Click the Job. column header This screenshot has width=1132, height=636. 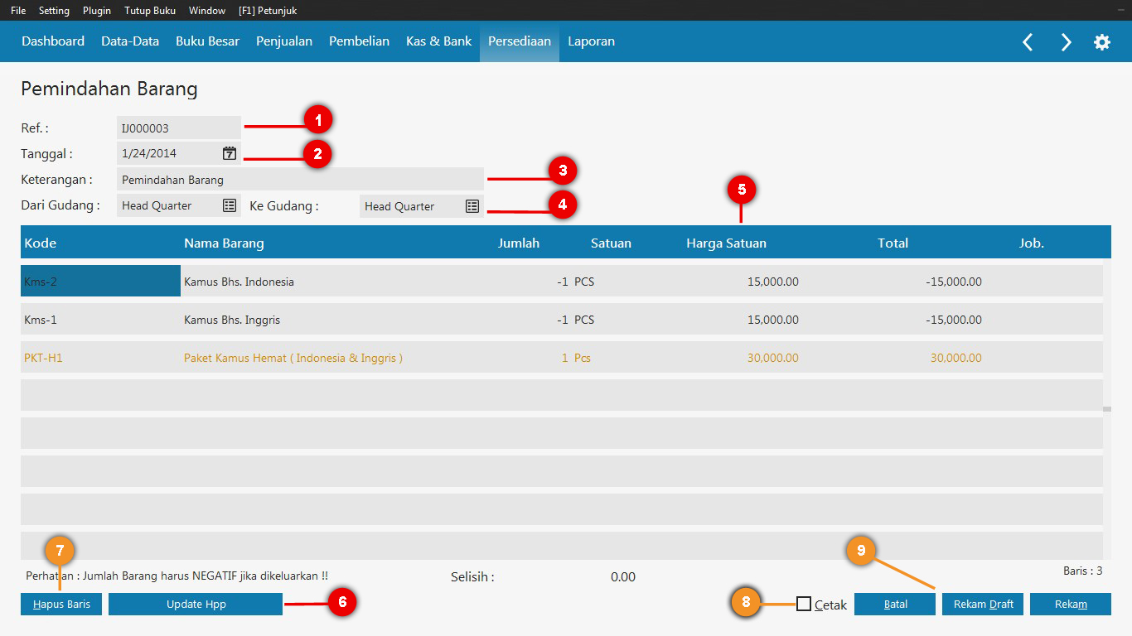point(1032,243)
